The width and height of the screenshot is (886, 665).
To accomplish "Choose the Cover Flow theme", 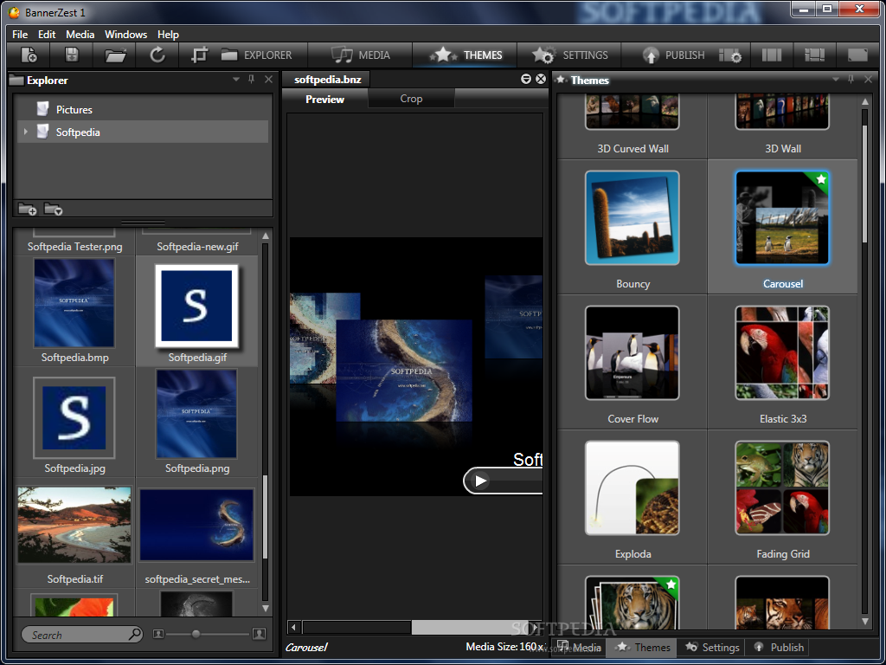I will click(x=632, y=363).
